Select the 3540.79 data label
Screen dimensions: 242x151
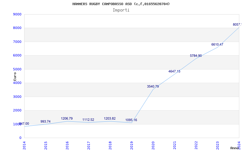(153, 86)
